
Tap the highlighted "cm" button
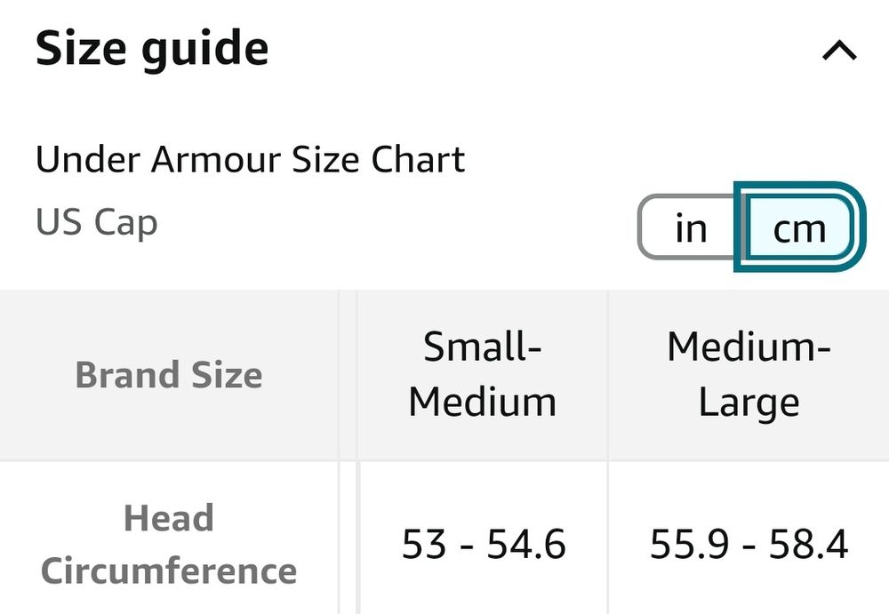pyautogui.click(x=799, y=229)
